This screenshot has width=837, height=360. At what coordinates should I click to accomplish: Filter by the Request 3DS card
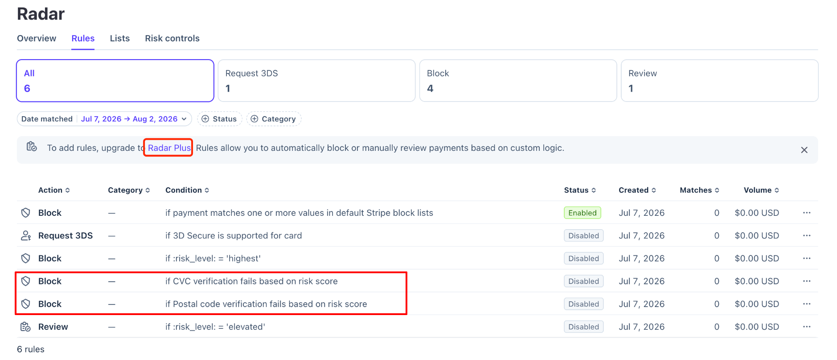(x=316, y=81)
